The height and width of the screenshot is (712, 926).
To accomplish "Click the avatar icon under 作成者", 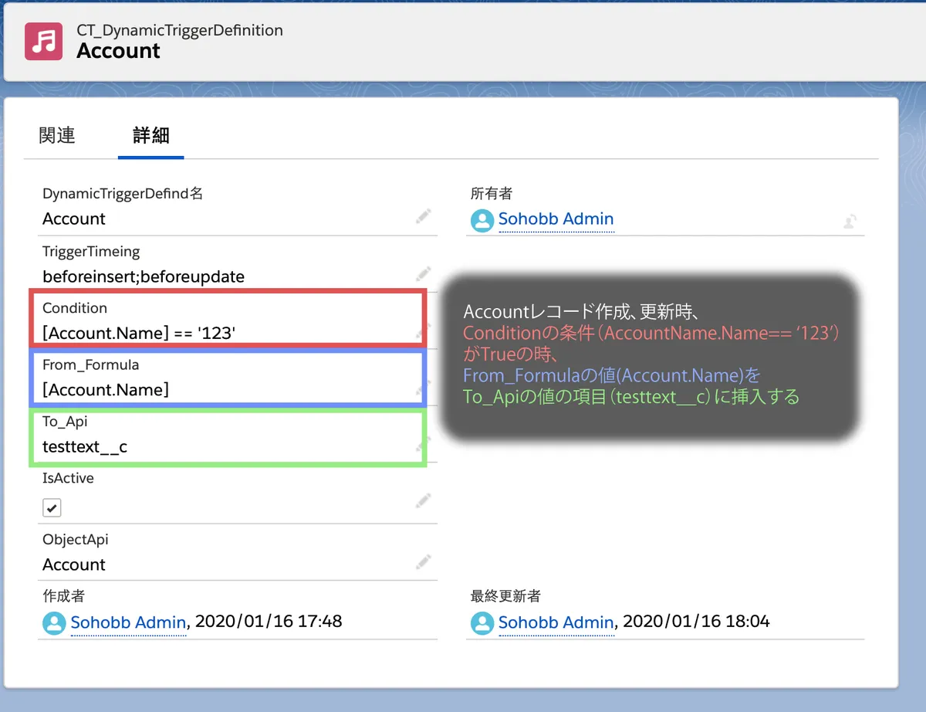I will click(x=54, y=623).
